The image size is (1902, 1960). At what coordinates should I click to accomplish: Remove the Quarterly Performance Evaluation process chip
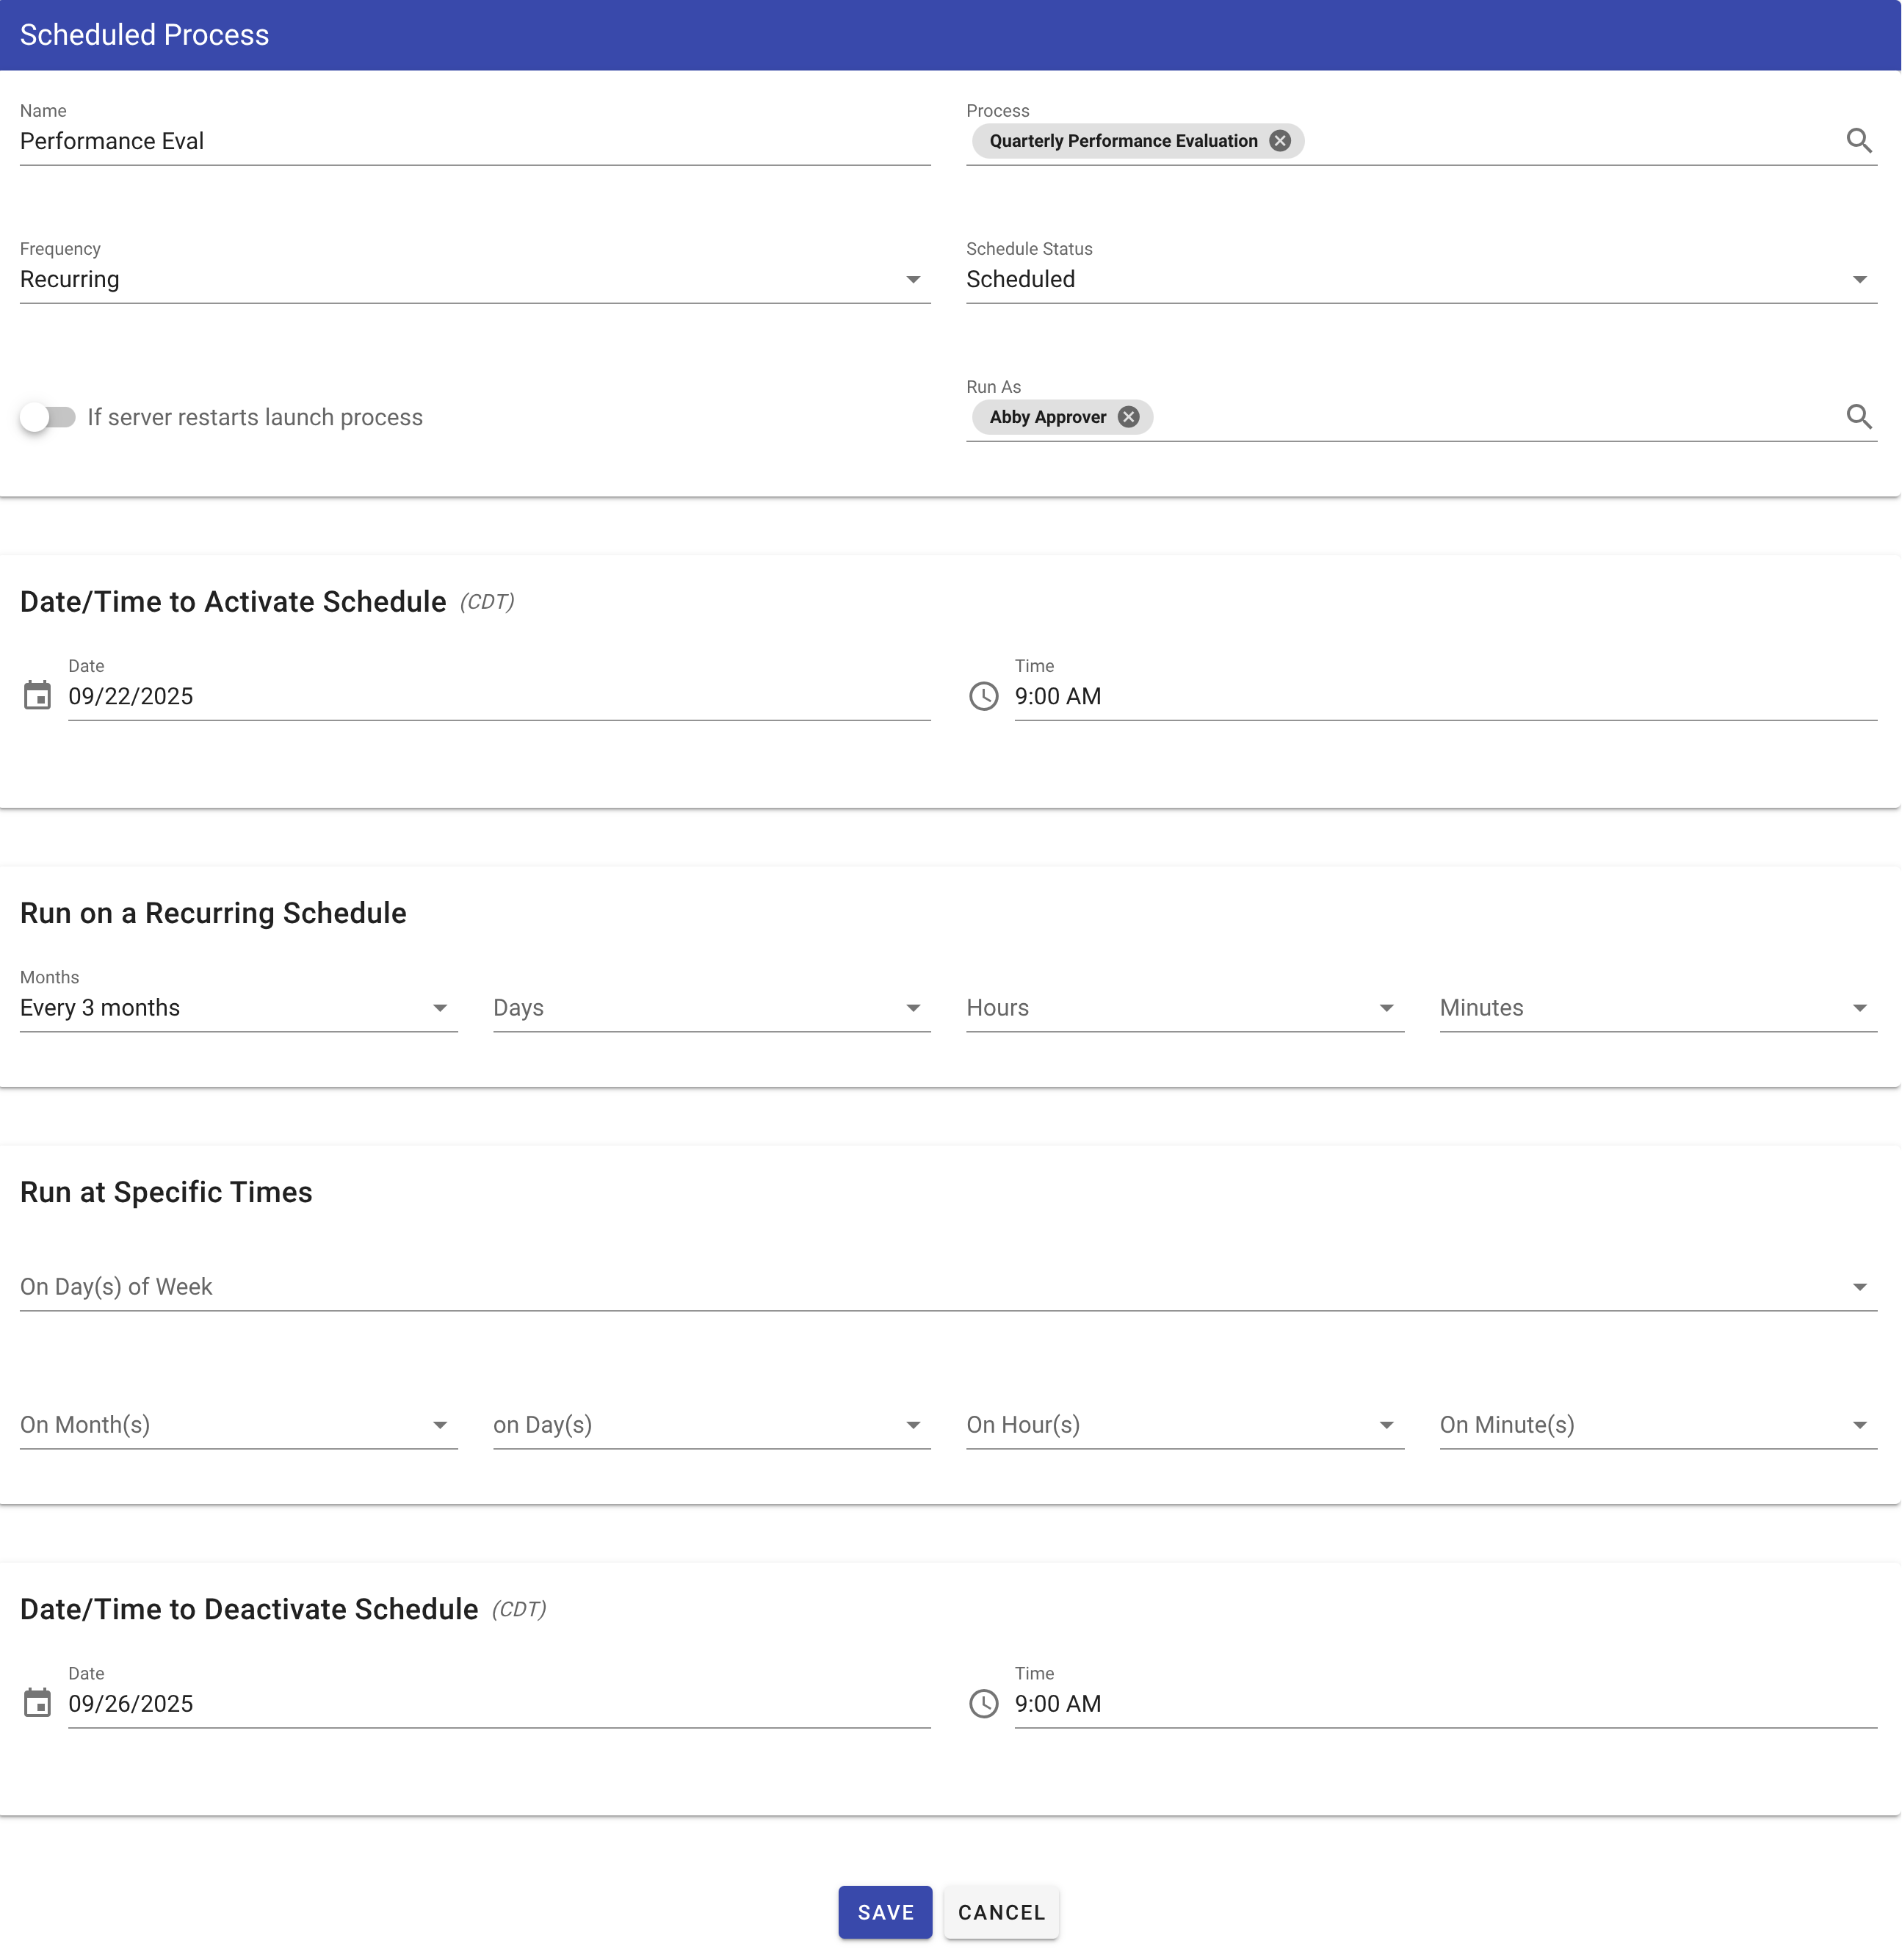pos(1280,141)
